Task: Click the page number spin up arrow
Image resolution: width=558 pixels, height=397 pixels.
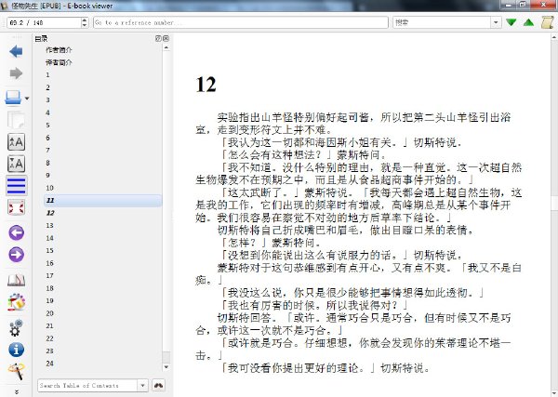Action: pos(85,20)
